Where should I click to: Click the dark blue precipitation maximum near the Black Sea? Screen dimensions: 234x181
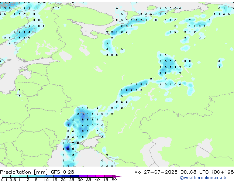(68, 149)
